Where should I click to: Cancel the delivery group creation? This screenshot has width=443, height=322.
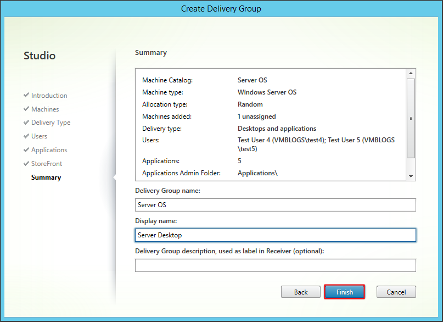(x=396, y=292)
